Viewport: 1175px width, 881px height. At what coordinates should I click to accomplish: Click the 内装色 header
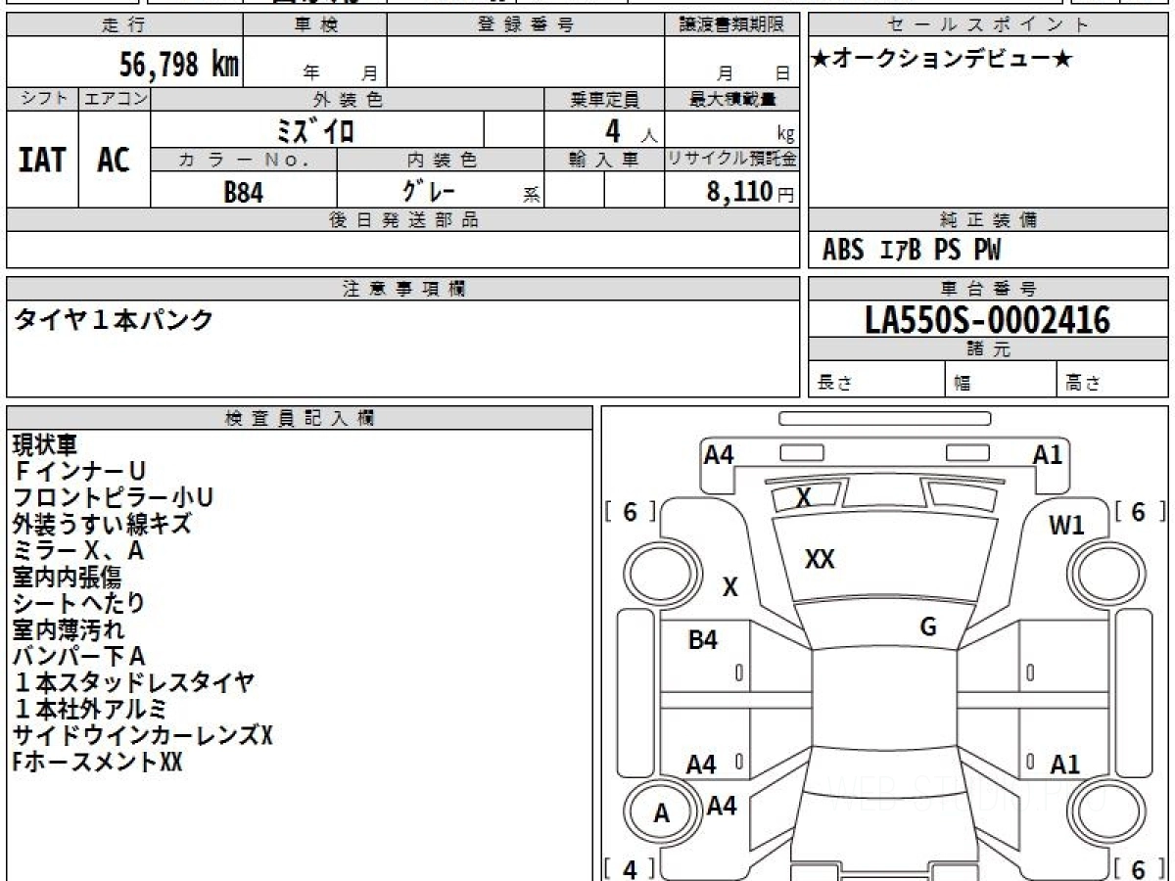441,160
